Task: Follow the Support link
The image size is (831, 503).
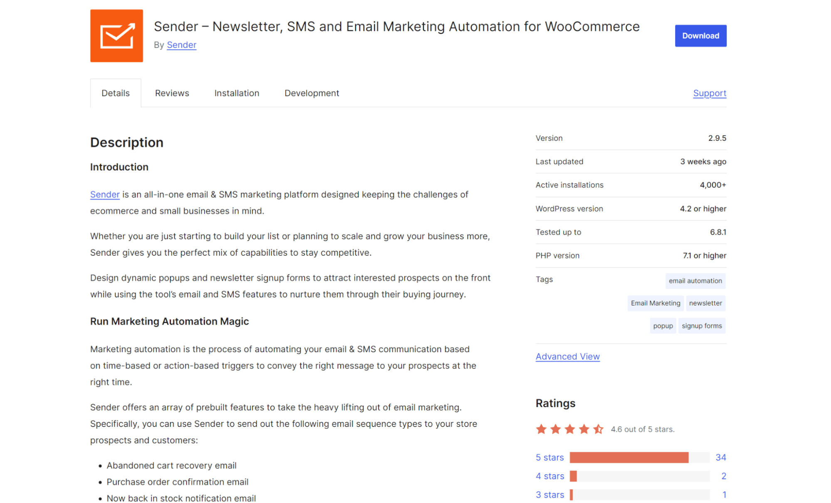Action: pos(710,93)
